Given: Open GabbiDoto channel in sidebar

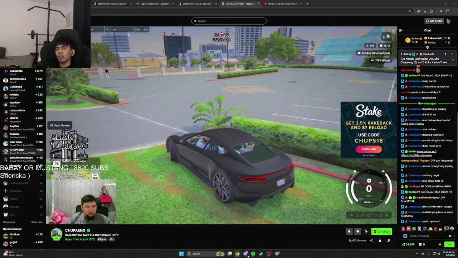Looking at the screenshot, I should tap(23, 72).
